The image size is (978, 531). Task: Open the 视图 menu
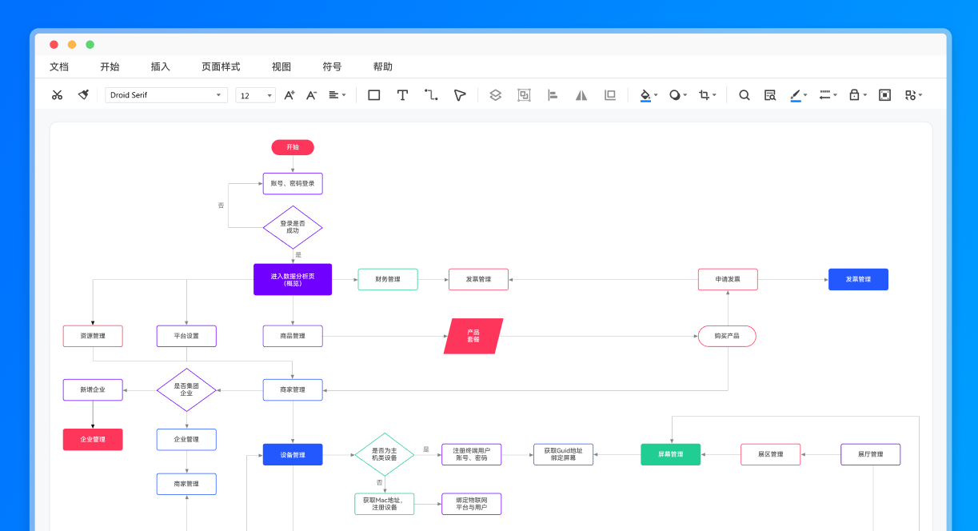point(281,67)
